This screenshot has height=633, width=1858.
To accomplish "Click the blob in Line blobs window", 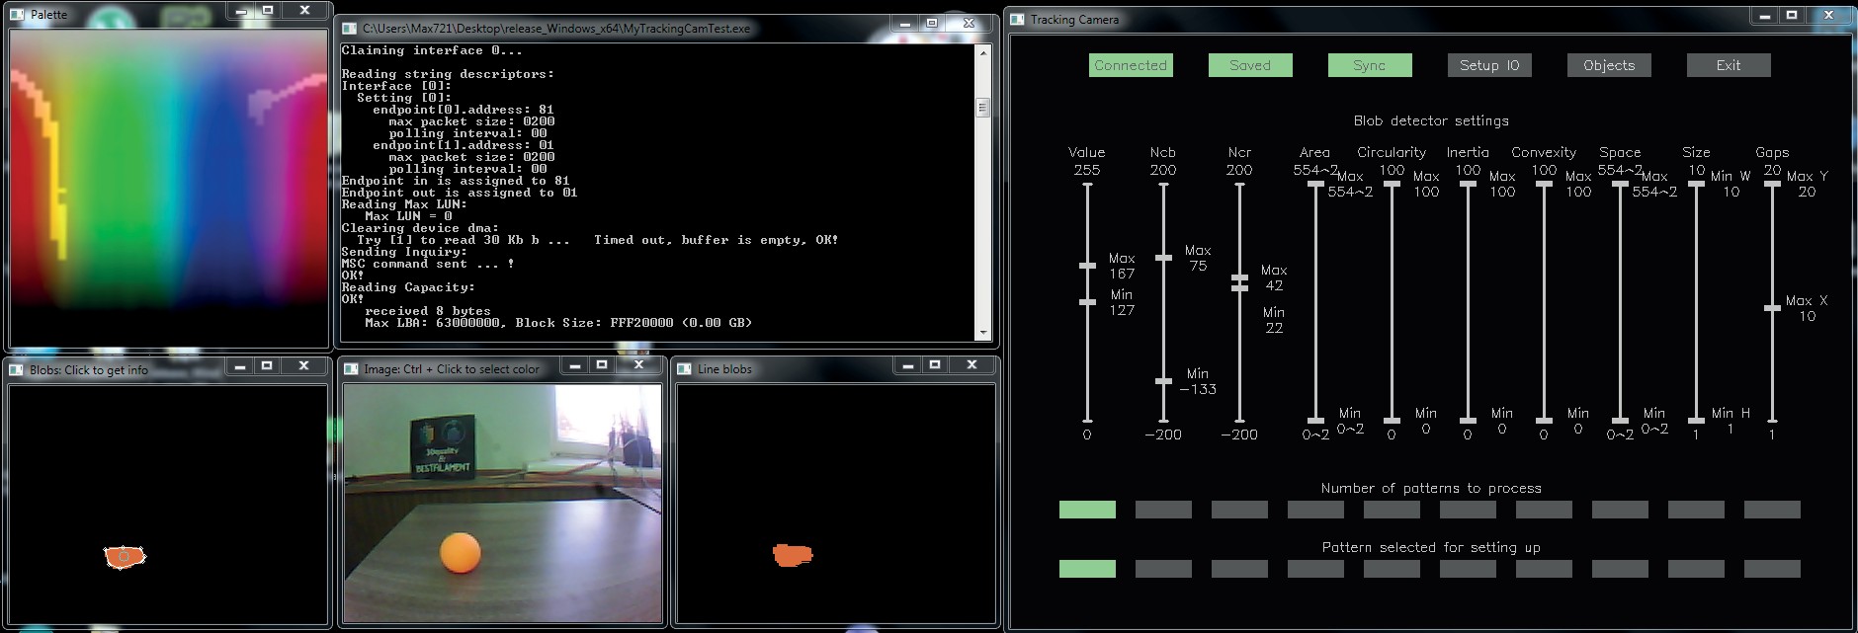I will [x=793, y=555].
